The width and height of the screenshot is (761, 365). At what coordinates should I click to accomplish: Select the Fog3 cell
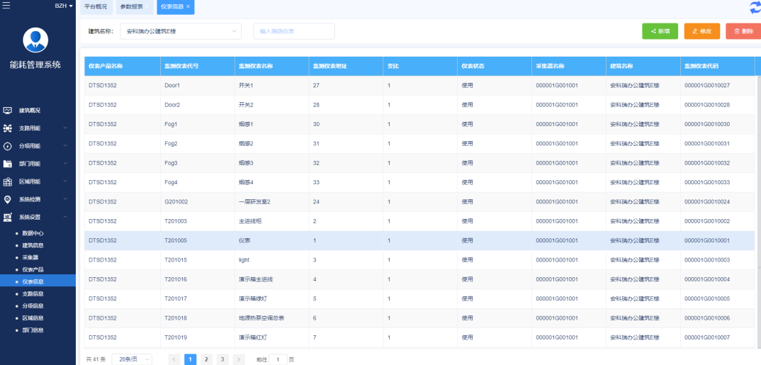(x=198, y=163)
